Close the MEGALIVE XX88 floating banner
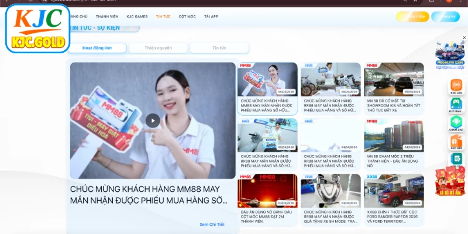 464,37
